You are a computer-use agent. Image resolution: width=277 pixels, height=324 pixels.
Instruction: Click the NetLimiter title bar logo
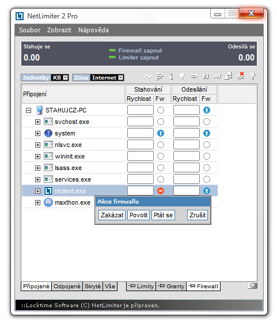point(20,16)
